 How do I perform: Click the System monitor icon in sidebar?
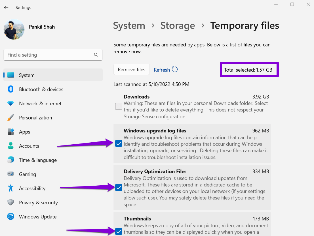10,75
